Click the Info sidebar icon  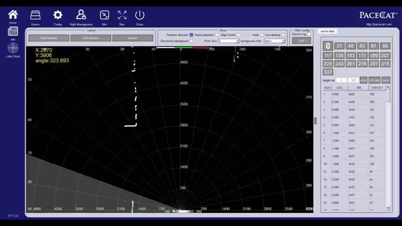point(13,31)
